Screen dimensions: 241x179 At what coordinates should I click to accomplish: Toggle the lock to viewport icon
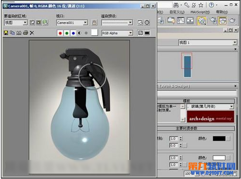pos(94,22)
